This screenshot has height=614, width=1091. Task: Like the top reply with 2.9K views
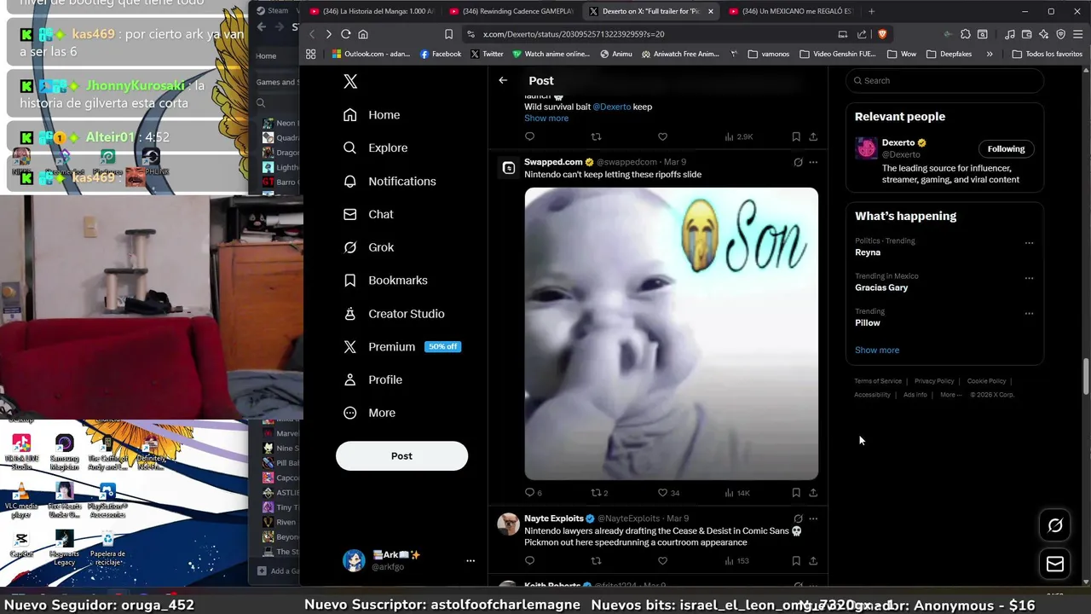662,136
